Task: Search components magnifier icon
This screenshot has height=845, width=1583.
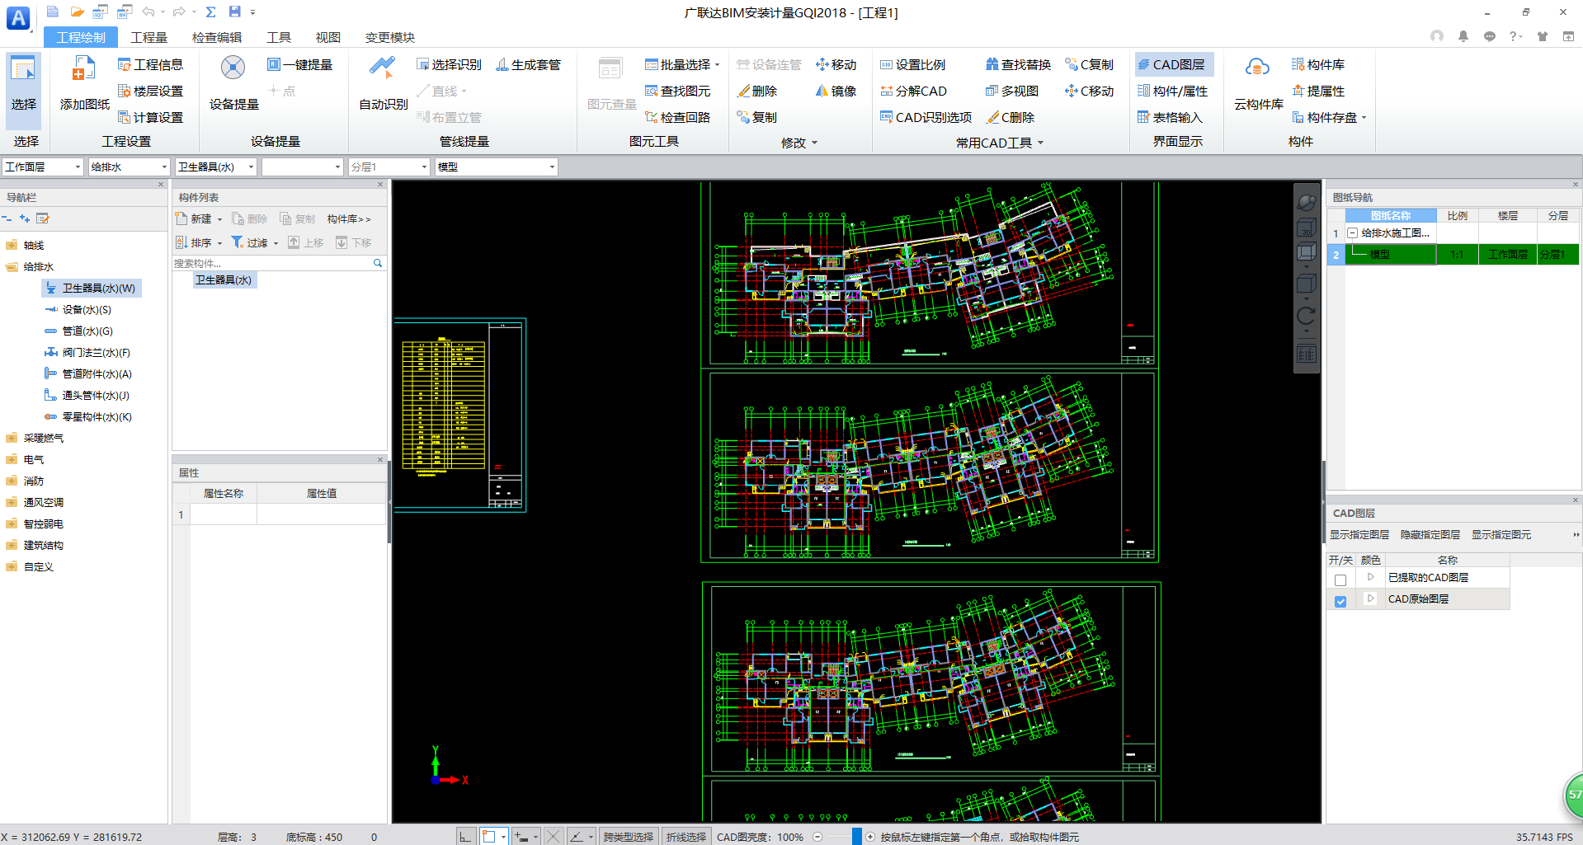Action: point(378,263)
